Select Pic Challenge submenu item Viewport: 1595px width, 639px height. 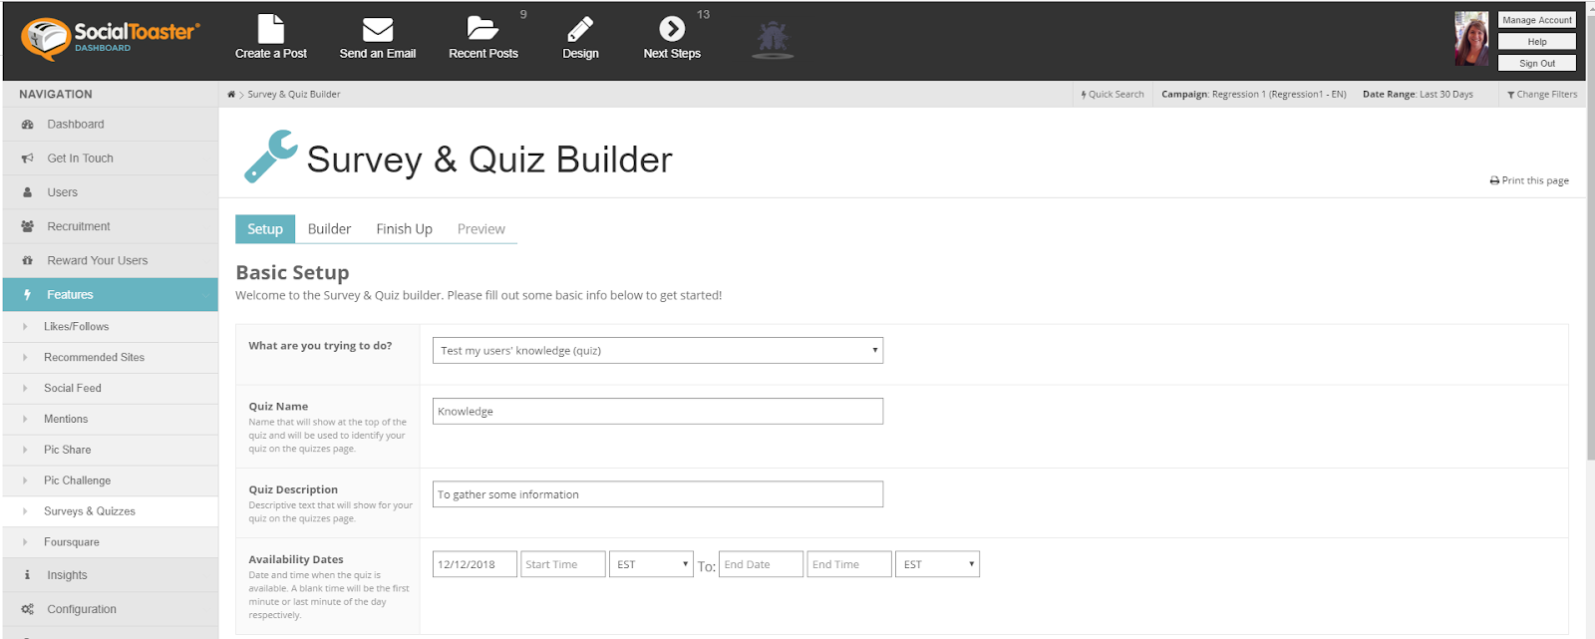[x=111, y=481]
